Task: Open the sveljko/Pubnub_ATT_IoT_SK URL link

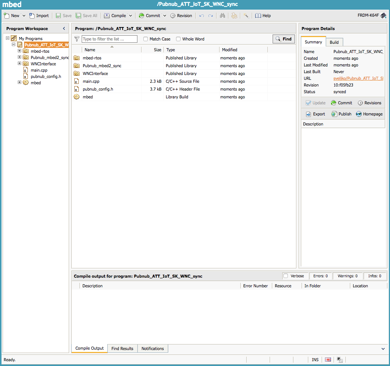Action: point(358,78)
